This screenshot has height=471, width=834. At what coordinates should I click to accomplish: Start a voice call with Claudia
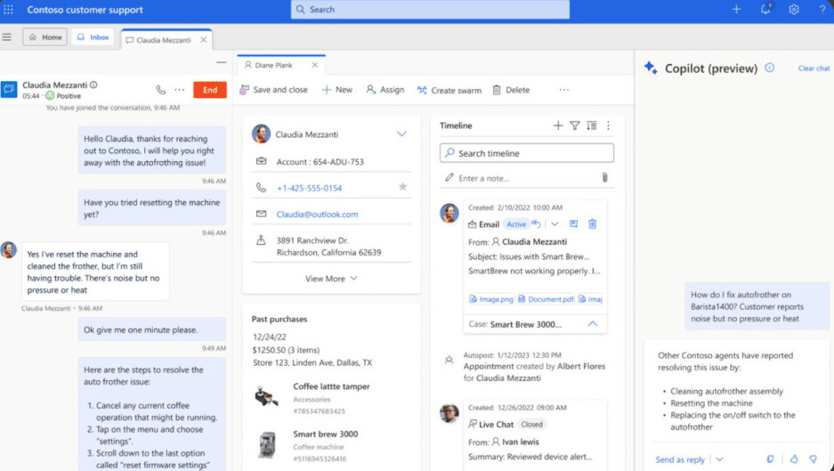160,90
